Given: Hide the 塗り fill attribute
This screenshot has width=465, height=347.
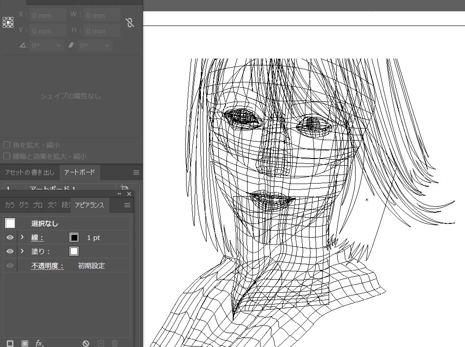Looking at the screenshot, I should point(10,251).
